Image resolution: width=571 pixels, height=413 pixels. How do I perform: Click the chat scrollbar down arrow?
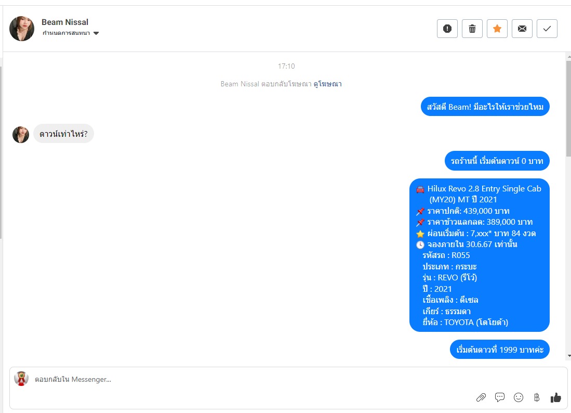pos(568,356)
